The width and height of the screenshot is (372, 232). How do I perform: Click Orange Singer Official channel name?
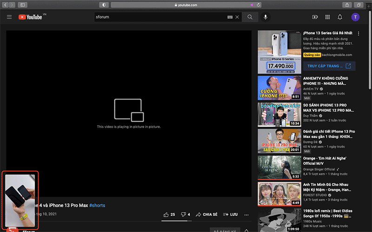click(x=319, y=169)
